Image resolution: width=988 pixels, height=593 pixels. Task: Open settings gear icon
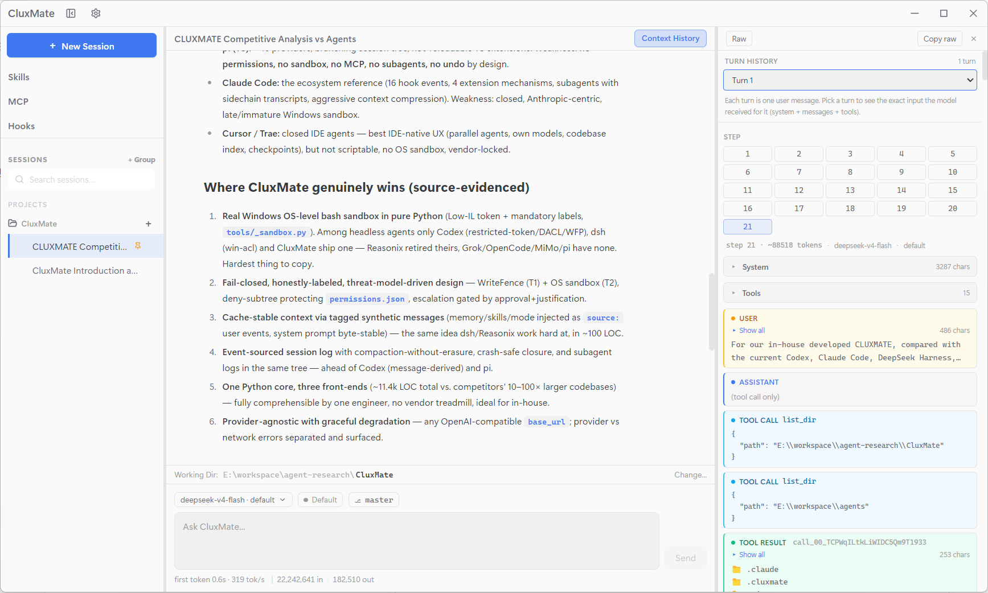[96, 13]
